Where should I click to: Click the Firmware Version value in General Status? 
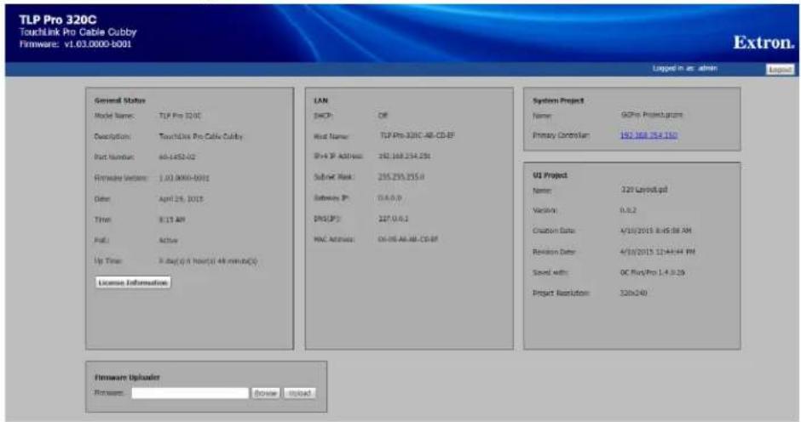(x=184, y=178)
